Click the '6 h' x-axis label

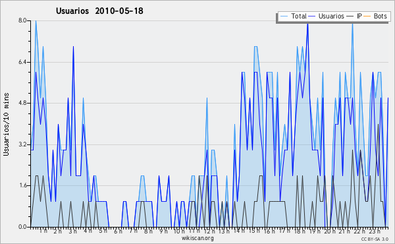click(x=118, y=231)
